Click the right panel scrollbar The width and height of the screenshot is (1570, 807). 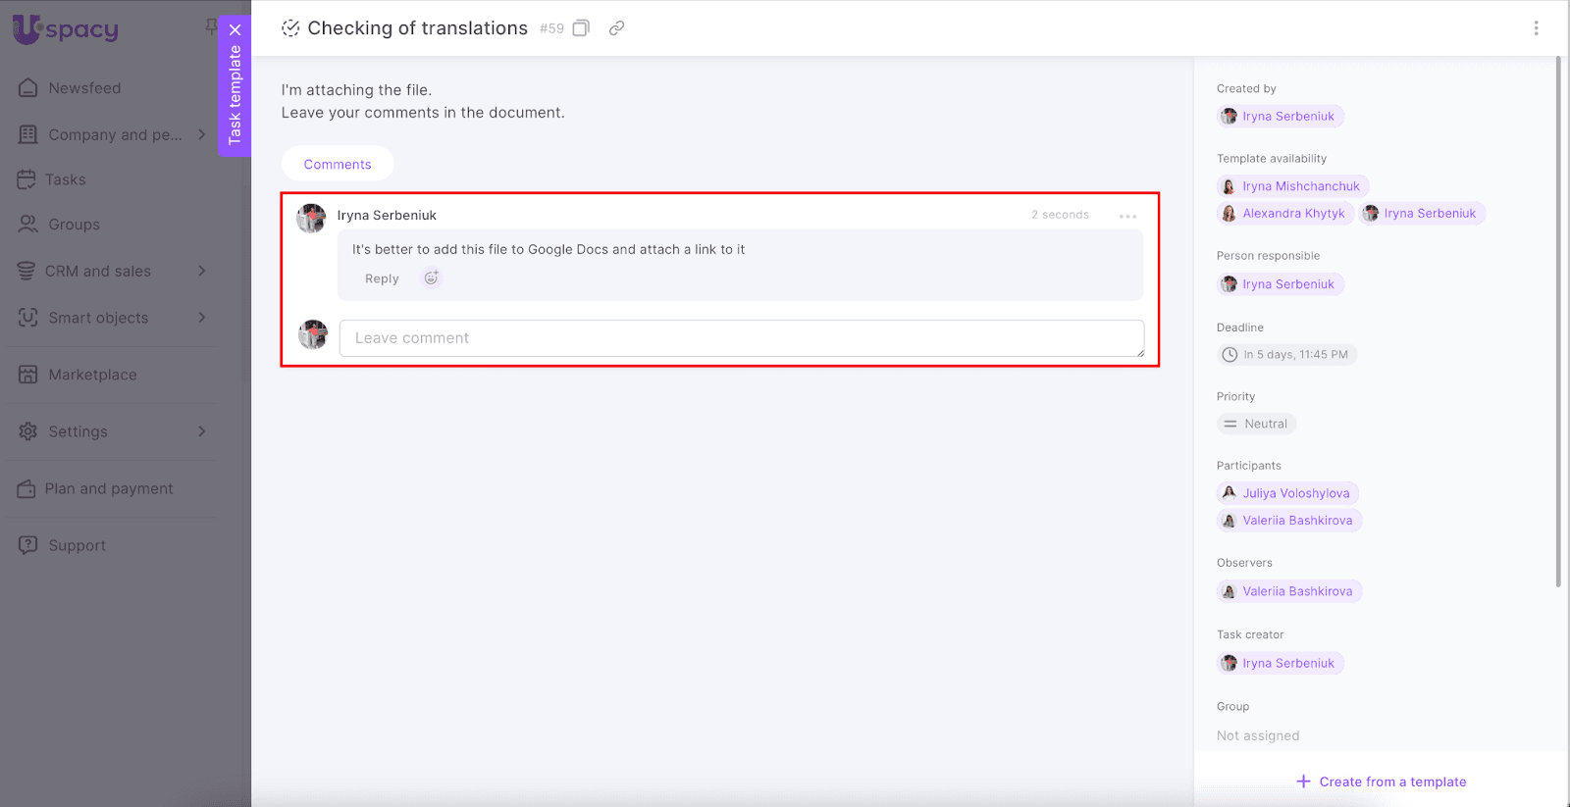[x=1558, y=322]
